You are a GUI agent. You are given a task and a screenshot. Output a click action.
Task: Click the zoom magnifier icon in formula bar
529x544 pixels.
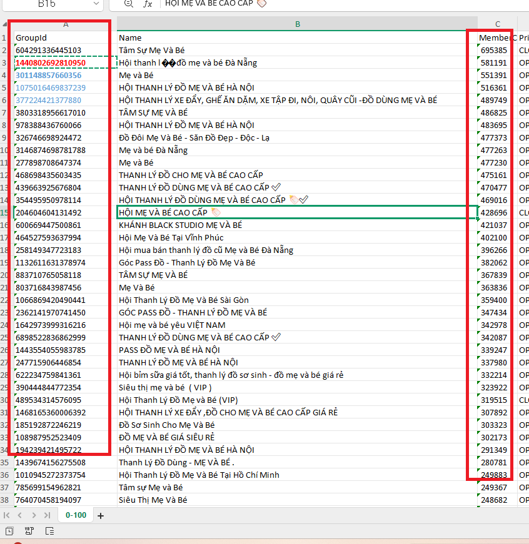tap(129, 4)
